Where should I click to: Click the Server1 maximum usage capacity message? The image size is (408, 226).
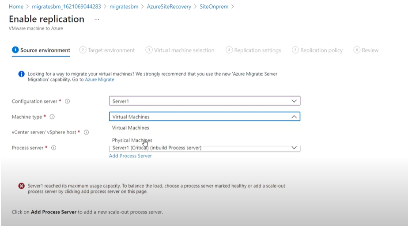click(x=156, y=189)
